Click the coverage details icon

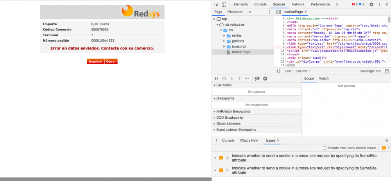(x=387, y=71)
